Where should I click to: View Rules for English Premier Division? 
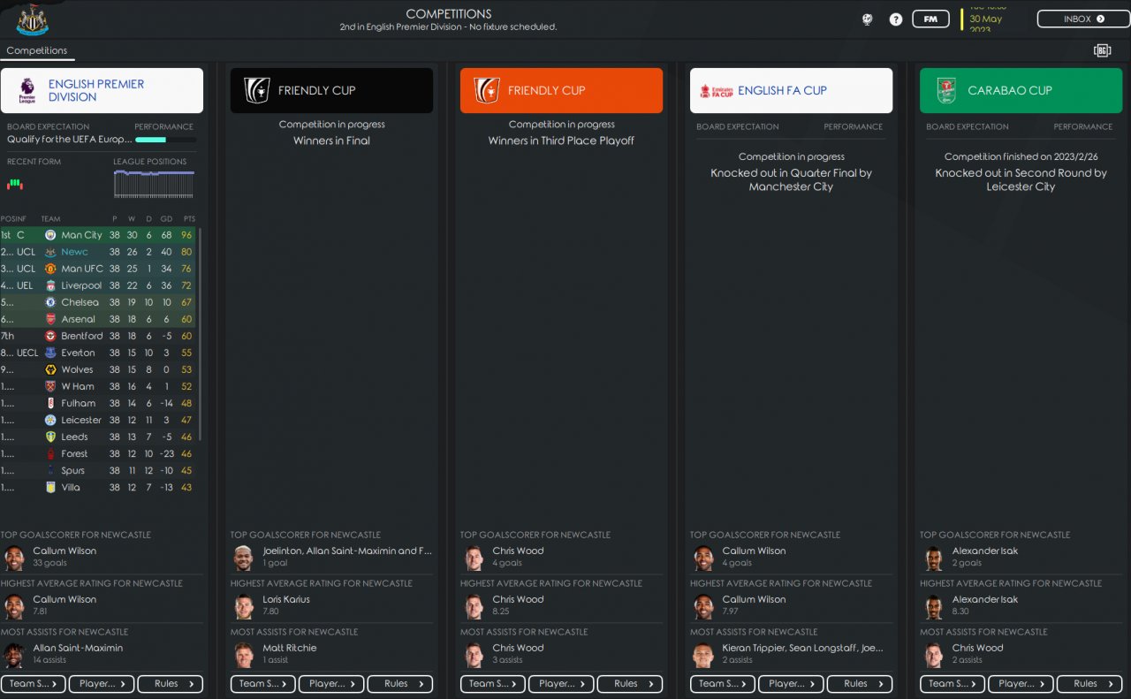point(171,684)
